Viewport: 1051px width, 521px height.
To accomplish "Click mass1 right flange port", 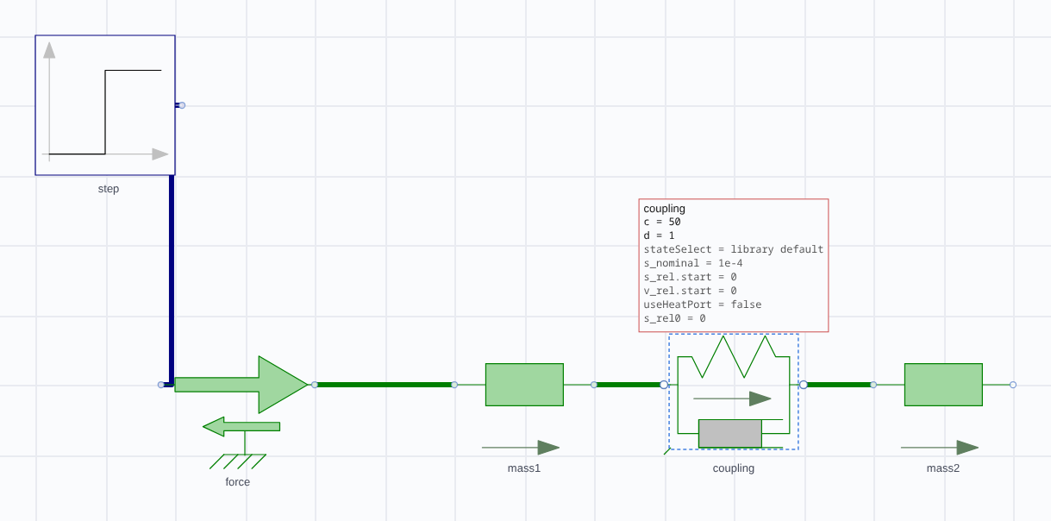I will [594, 385].
